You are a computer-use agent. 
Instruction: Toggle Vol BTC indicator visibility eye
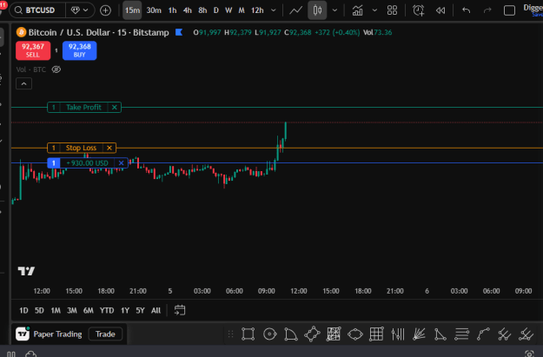[x=56, y=69]
